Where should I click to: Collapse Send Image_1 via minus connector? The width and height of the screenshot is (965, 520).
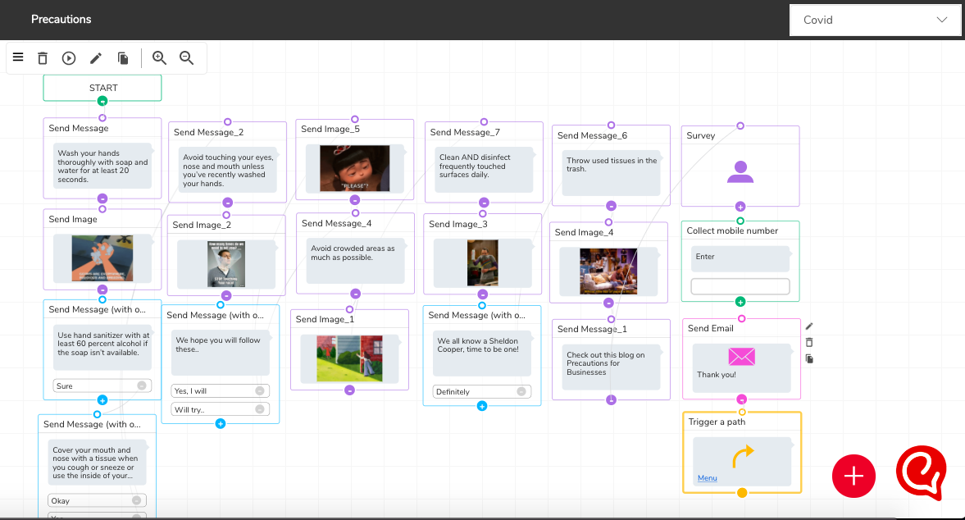point(349,390)
